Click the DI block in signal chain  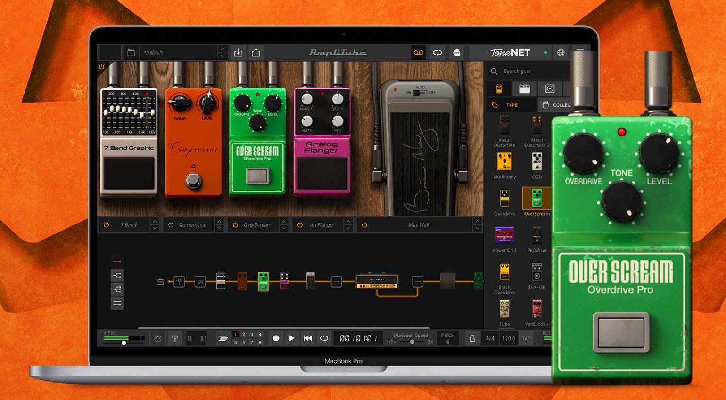(x=200, y=282)
